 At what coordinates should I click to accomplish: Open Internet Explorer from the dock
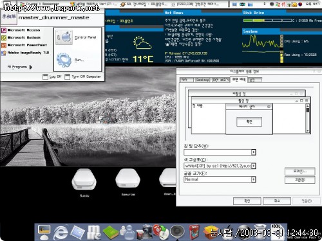tap(61, 233)
